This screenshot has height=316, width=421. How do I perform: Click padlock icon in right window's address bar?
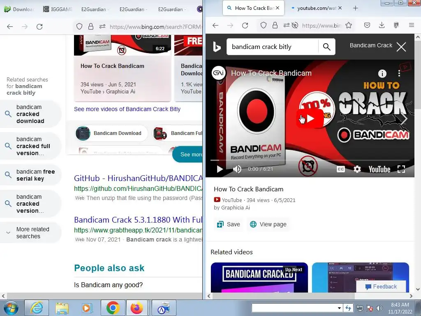pos(275,25)
